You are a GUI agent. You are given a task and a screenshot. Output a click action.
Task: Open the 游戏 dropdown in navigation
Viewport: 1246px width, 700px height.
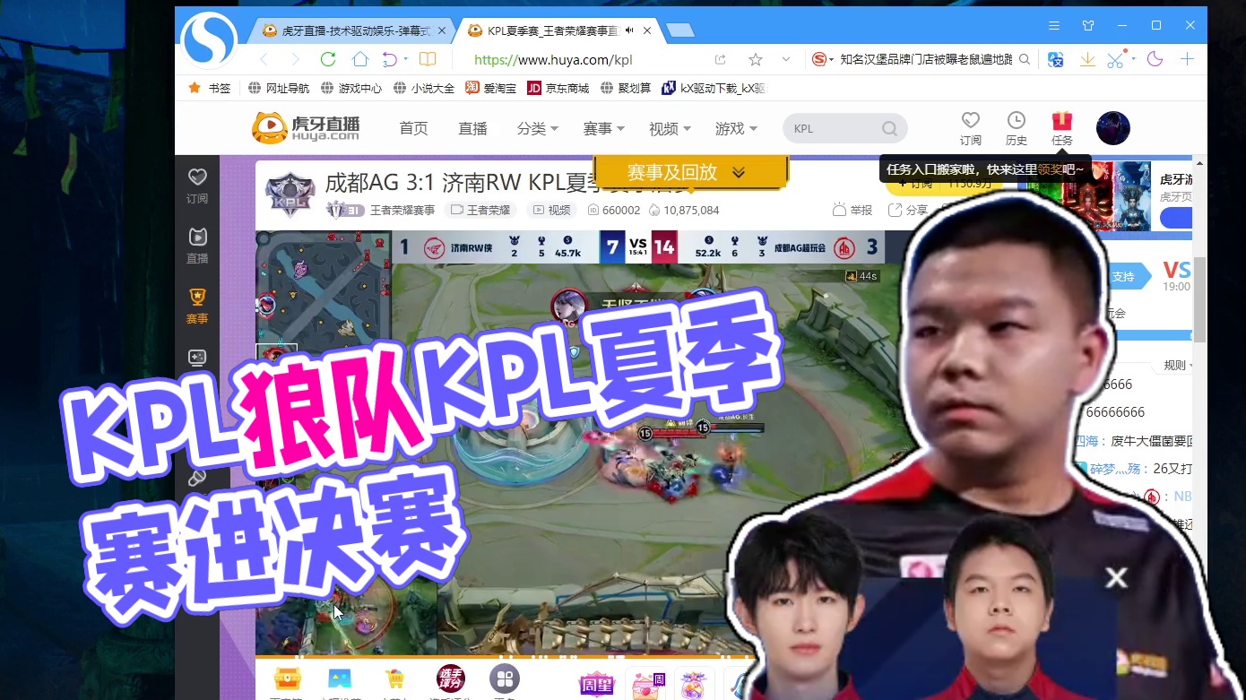[735, 129]
